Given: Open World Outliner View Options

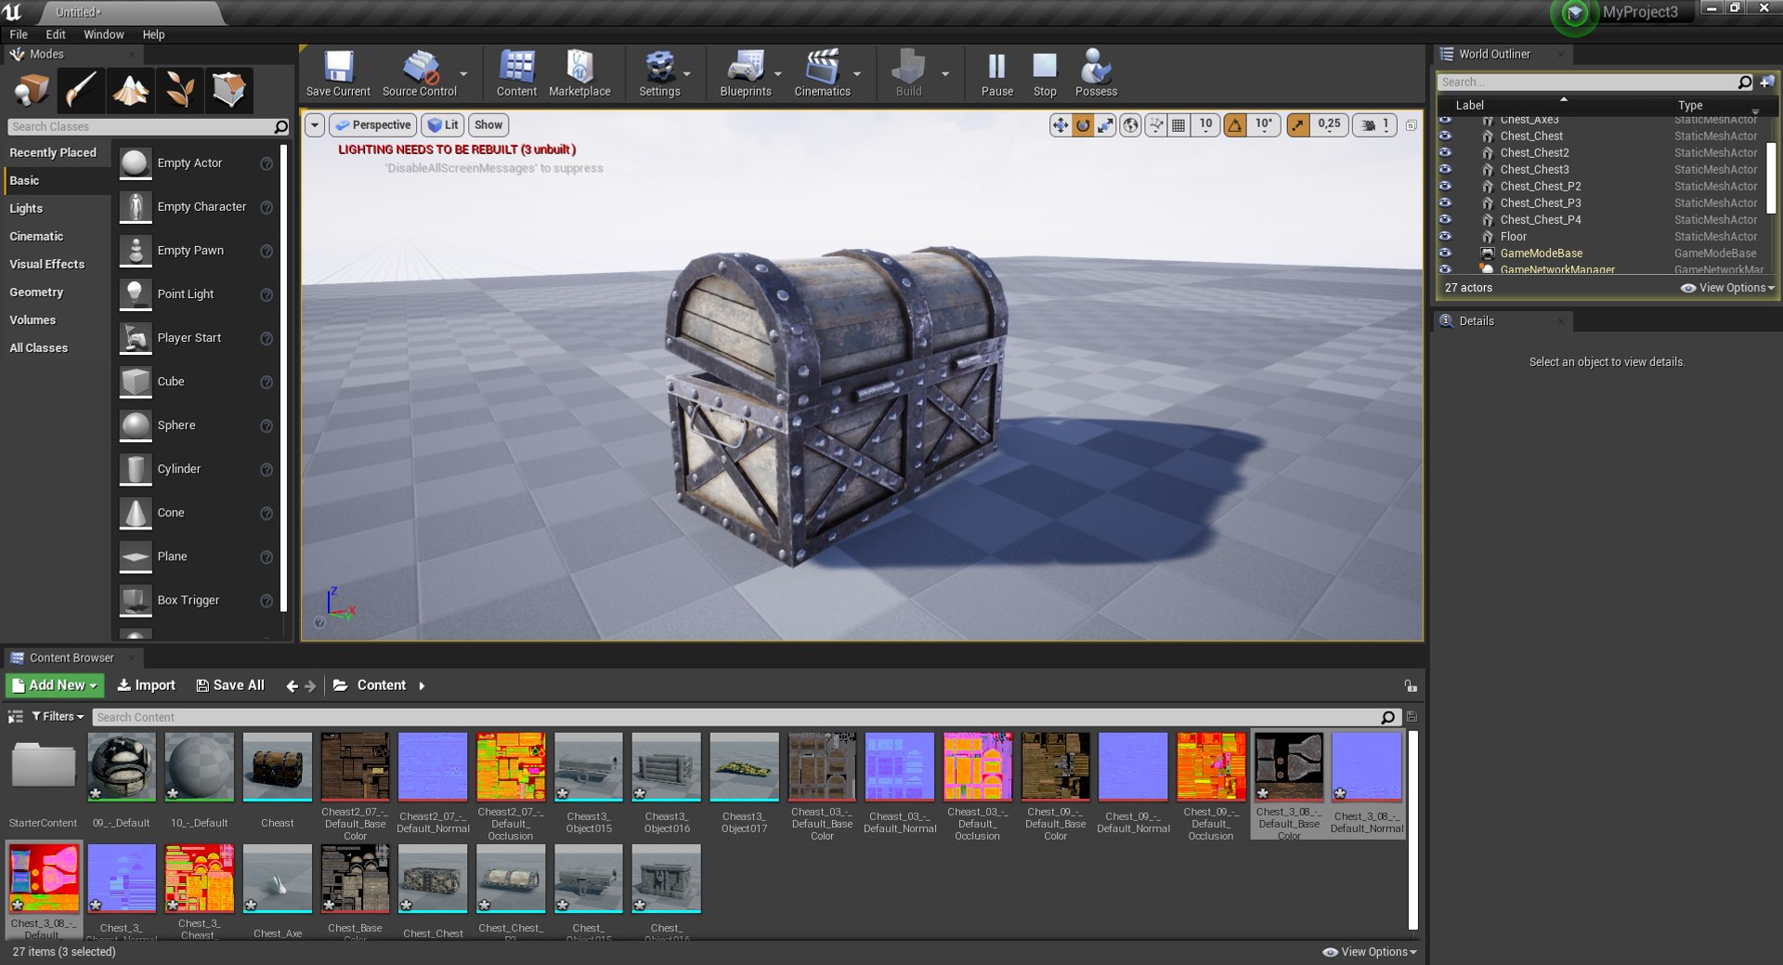Looking at the screenshot, I should (1727, 288).
